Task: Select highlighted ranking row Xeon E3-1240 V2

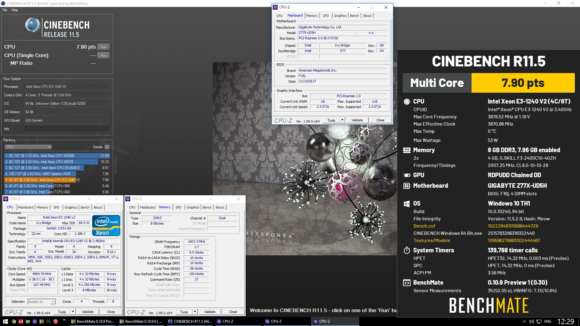Action: click(x=57, y=180)
